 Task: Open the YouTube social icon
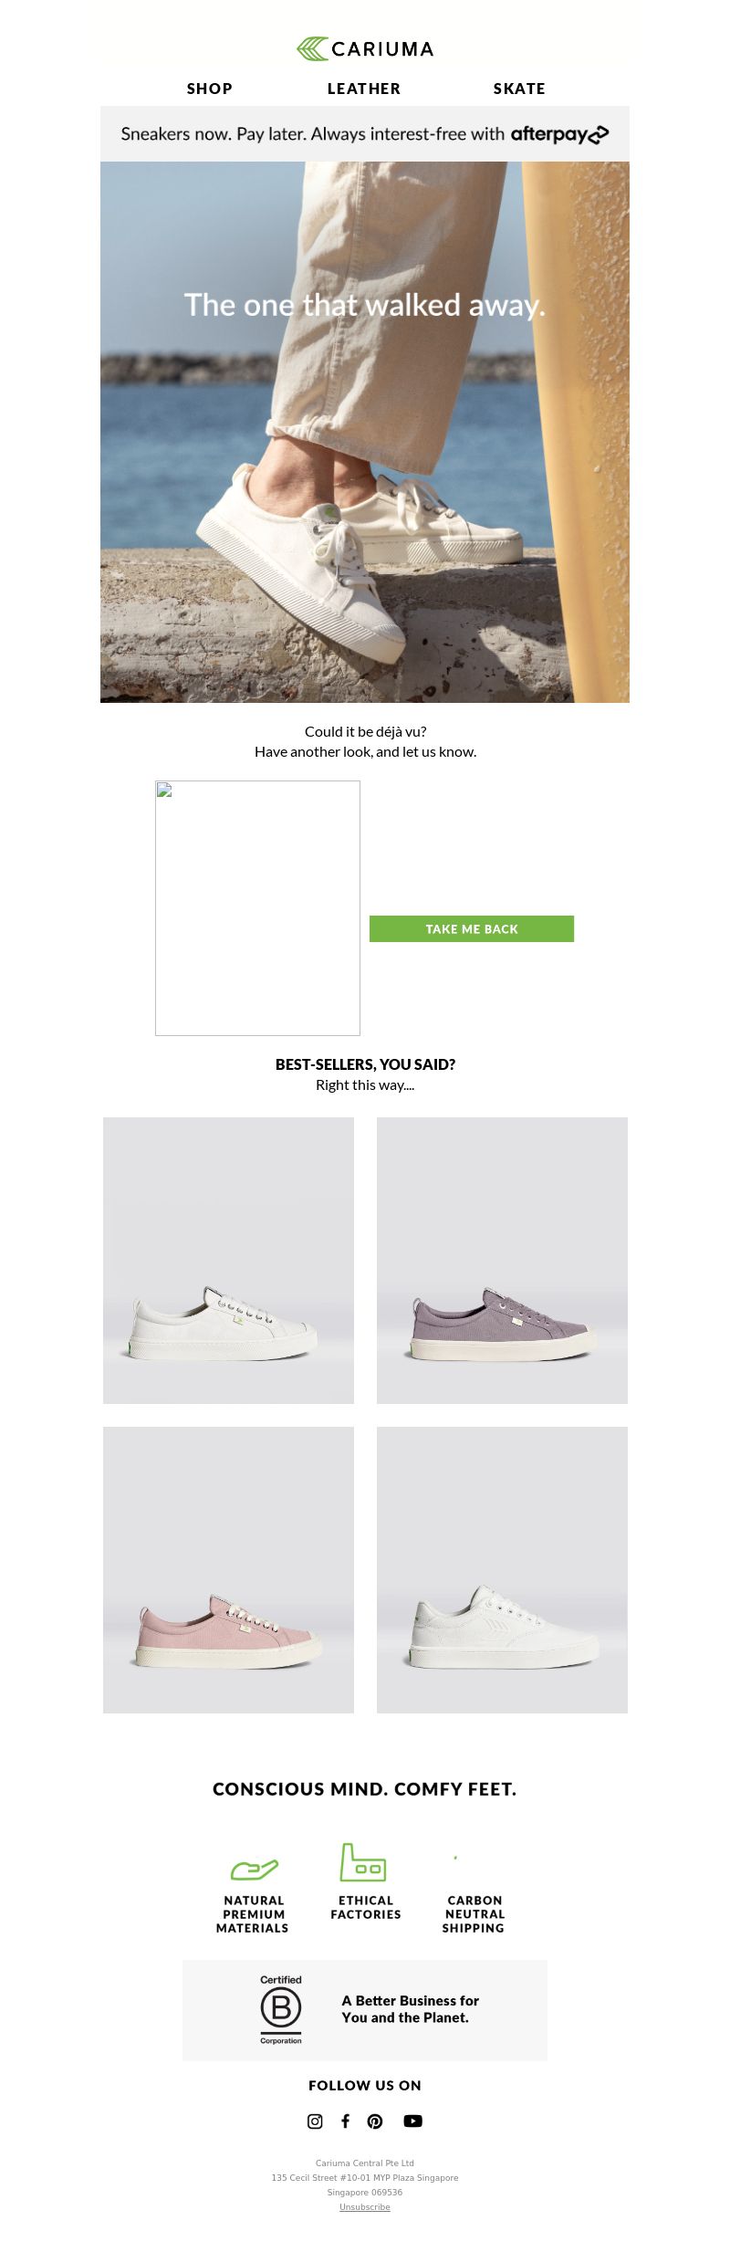pos(412,2121)
